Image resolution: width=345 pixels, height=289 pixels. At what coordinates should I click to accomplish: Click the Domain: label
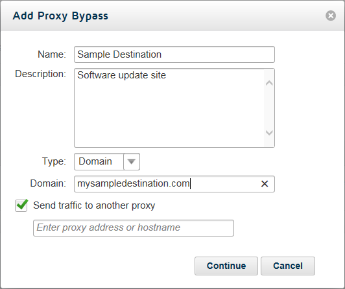tap(48, 183)
